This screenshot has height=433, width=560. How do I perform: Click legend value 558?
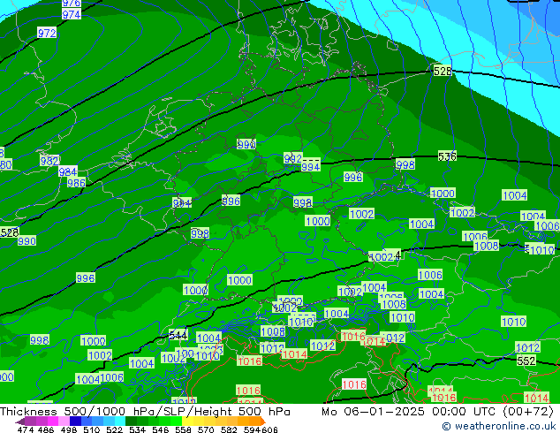[183, 429]
